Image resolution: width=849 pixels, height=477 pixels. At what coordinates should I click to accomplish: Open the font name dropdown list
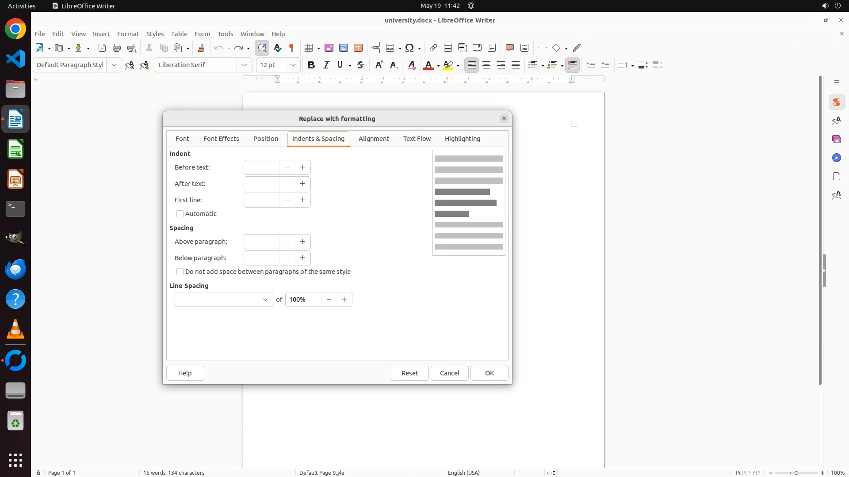coord(245,65)
